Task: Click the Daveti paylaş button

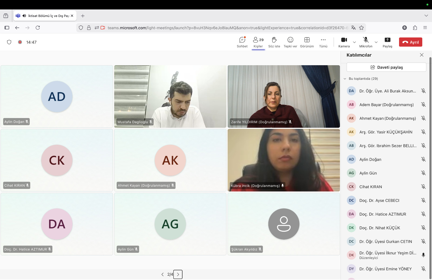Action: pyautogui.click(x=386, y=67)
